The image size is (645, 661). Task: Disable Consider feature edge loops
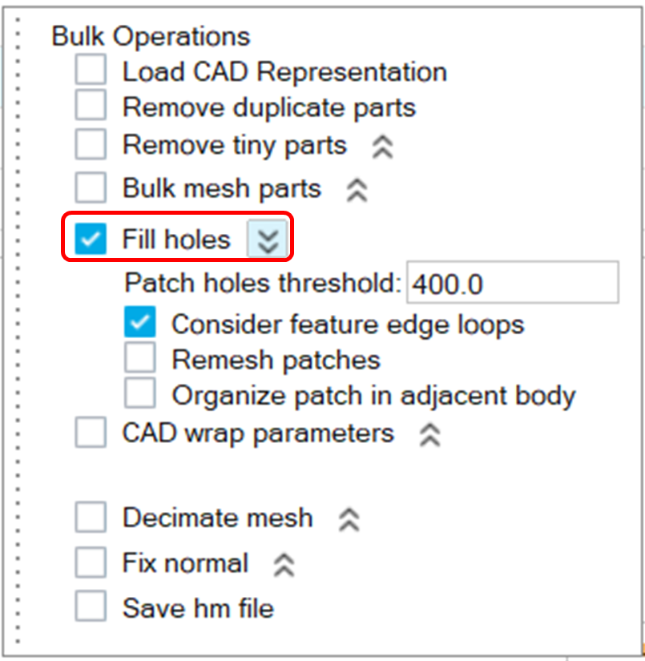[x=139, y=324]
